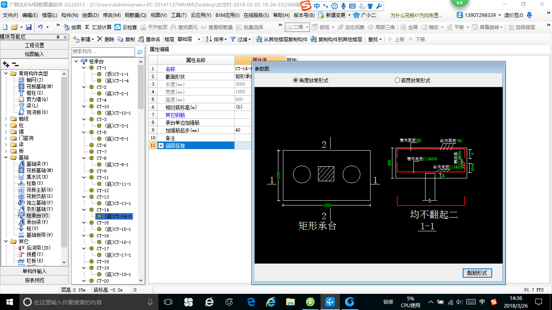
Task: Click 复制构件到其他楼层 button
Action: [336, 39]
